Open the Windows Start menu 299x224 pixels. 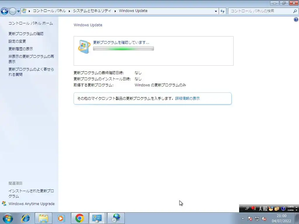point(8,218)
